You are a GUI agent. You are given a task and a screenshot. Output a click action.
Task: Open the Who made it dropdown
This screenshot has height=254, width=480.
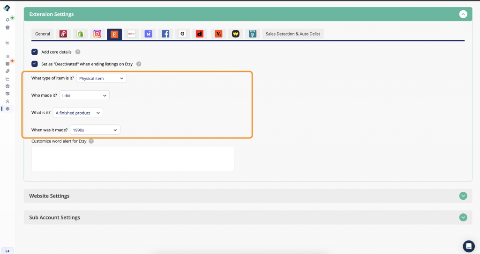point(84,95)
